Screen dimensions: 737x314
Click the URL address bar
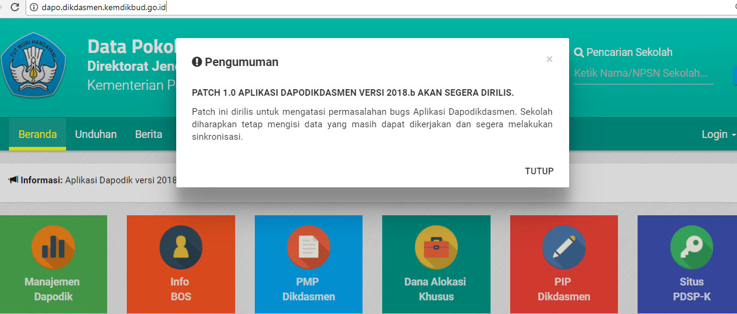[381, 7]
